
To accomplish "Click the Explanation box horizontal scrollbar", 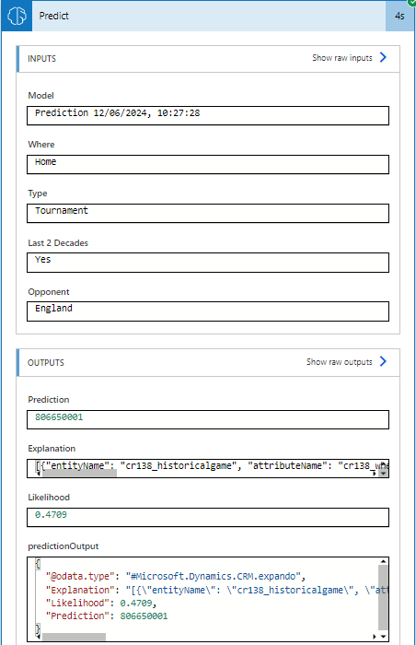I will 79,473.
